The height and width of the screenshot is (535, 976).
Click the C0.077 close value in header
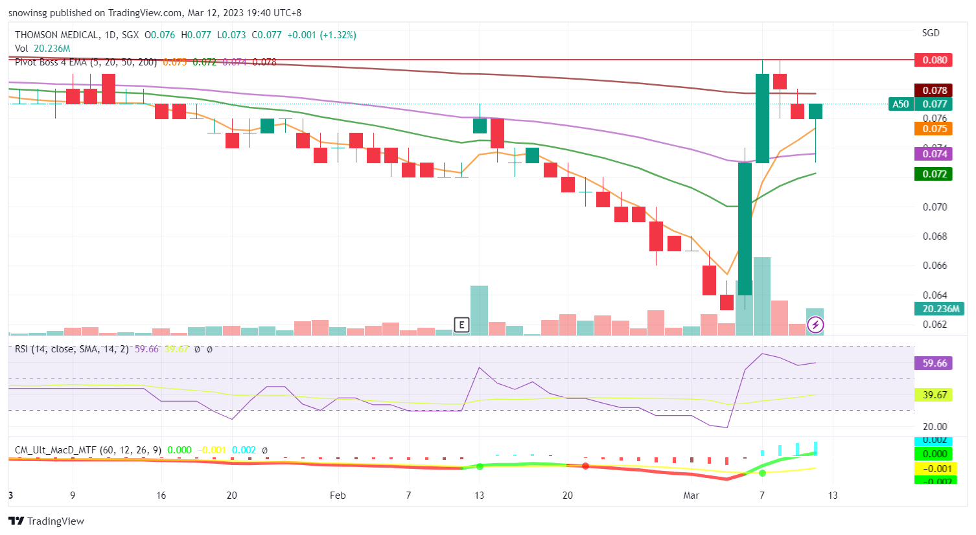[x=267, y=35]
